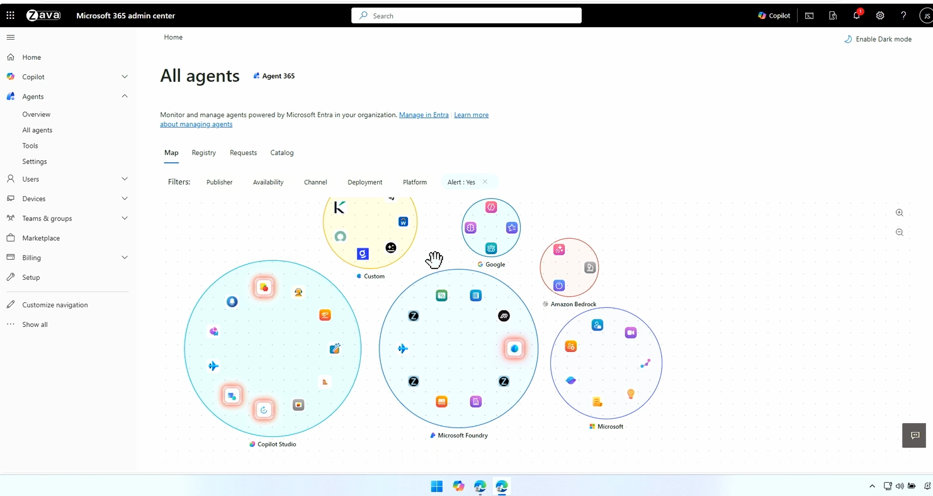Expand the Users navigation section
This screenshot has width=933, height=496.
(x=124, y=179)
